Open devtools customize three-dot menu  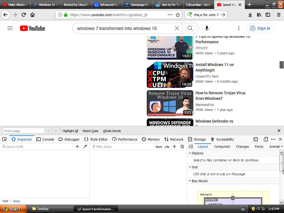273,139
